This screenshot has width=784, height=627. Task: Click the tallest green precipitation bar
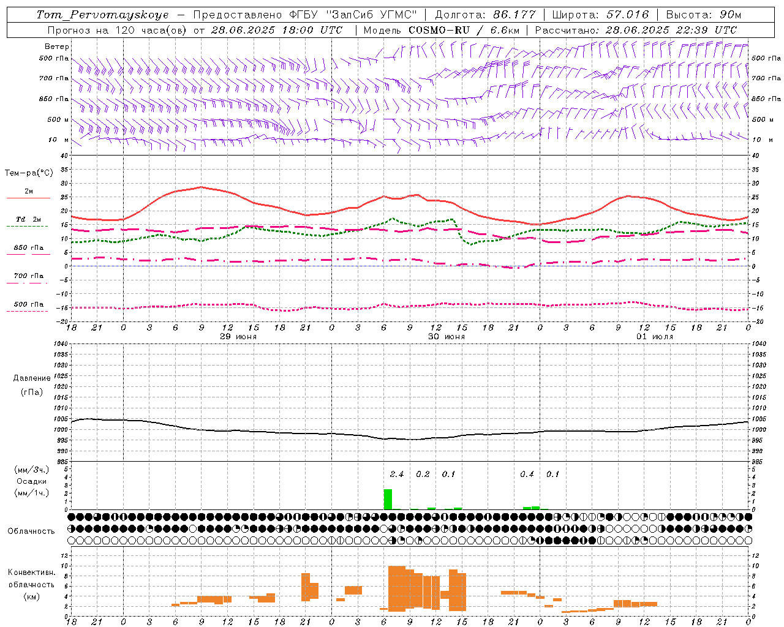(388, 499)
